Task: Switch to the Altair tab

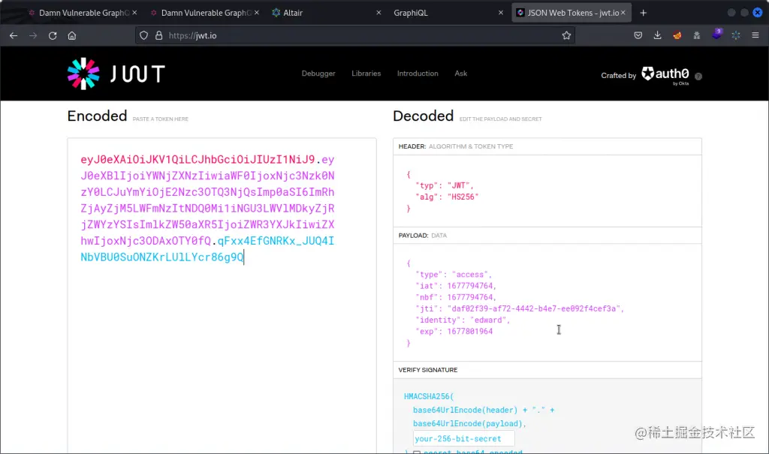Action: pyautogui.click(x=327, y=13)
